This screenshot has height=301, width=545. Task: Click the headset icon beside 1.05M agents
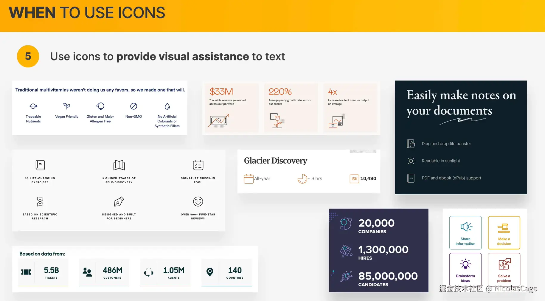point(148,272)
